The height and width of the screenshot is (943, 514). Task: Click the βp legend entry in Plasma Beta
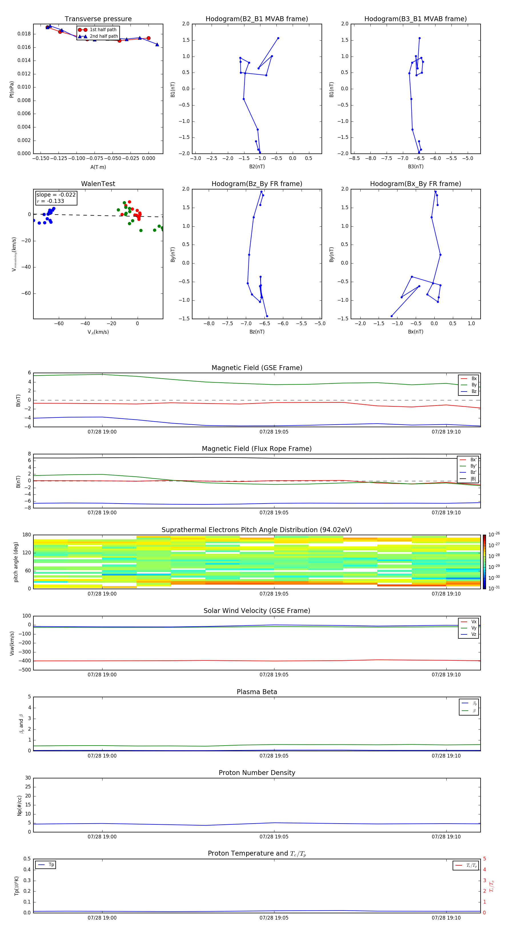click(469, 703)
